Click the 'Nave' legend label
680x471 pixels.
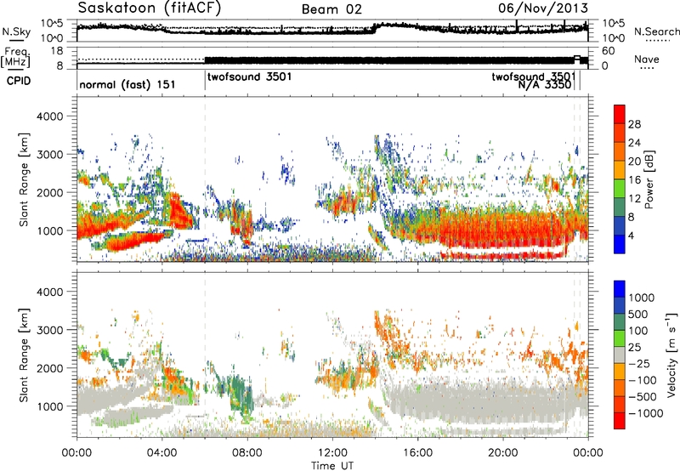point(647,59)
